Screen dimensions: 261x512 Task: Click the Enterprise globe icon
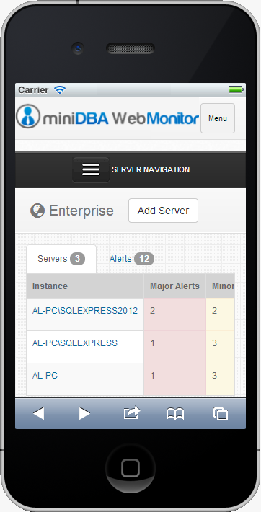(x=37, y=211)
